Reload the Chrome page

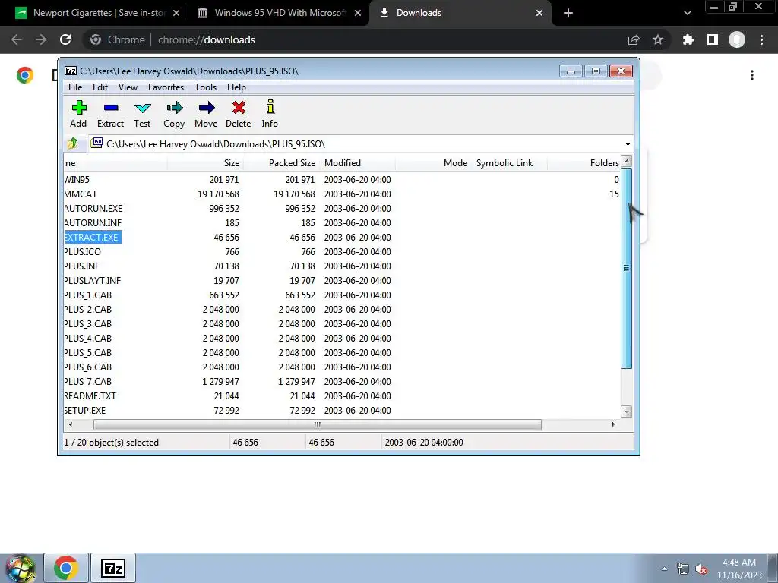click(65, 39)
